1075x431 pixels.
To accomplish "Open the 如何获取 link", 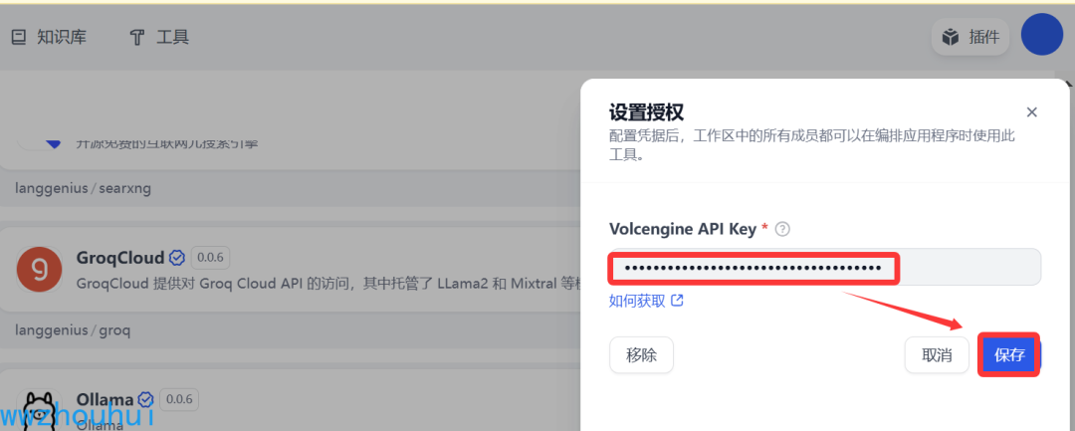I will (x=637, y=301).
